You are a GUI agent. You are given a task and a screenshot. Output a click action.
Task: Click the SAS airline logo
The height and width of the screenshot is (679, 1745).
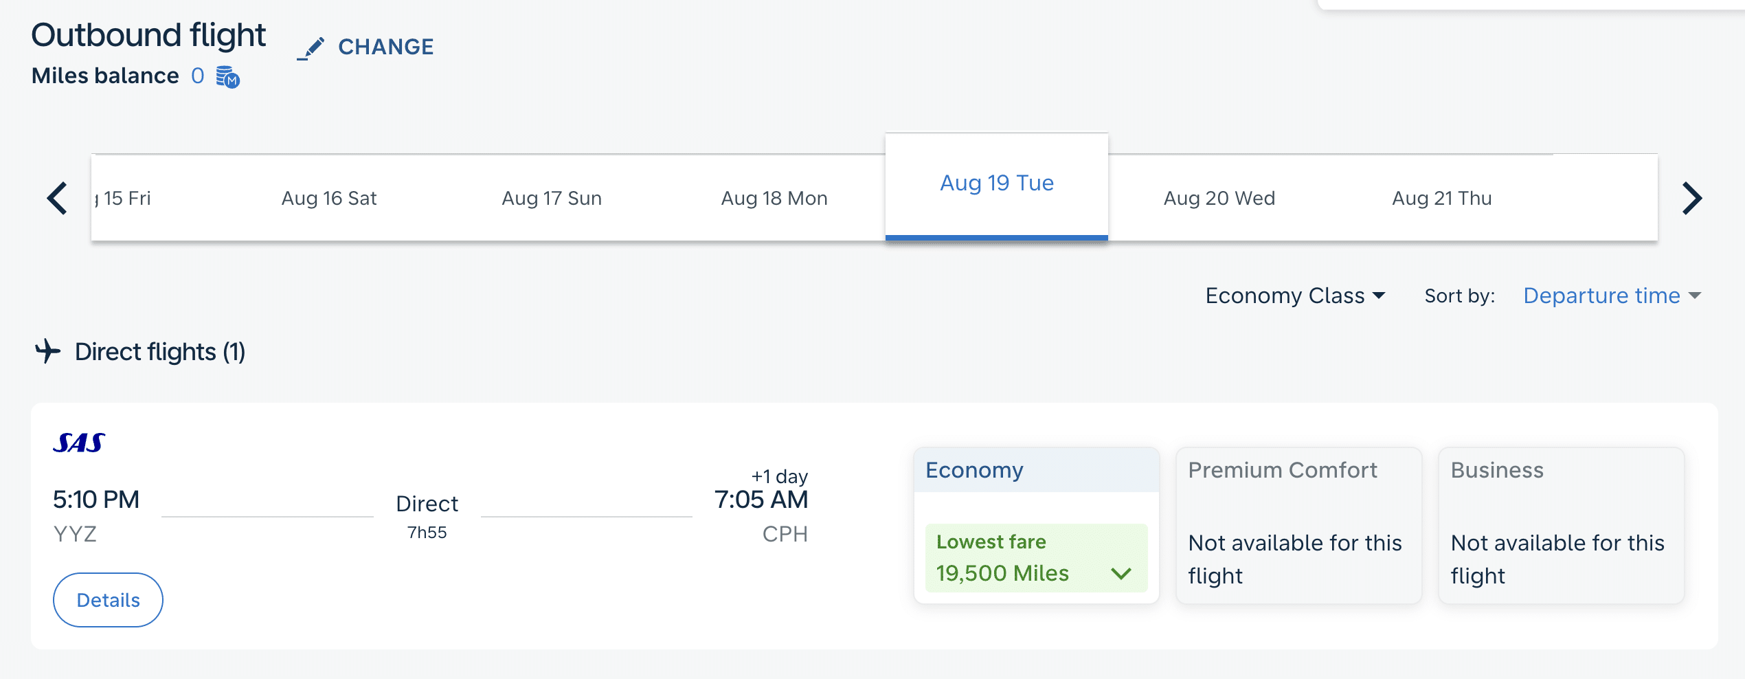point(79,443)
